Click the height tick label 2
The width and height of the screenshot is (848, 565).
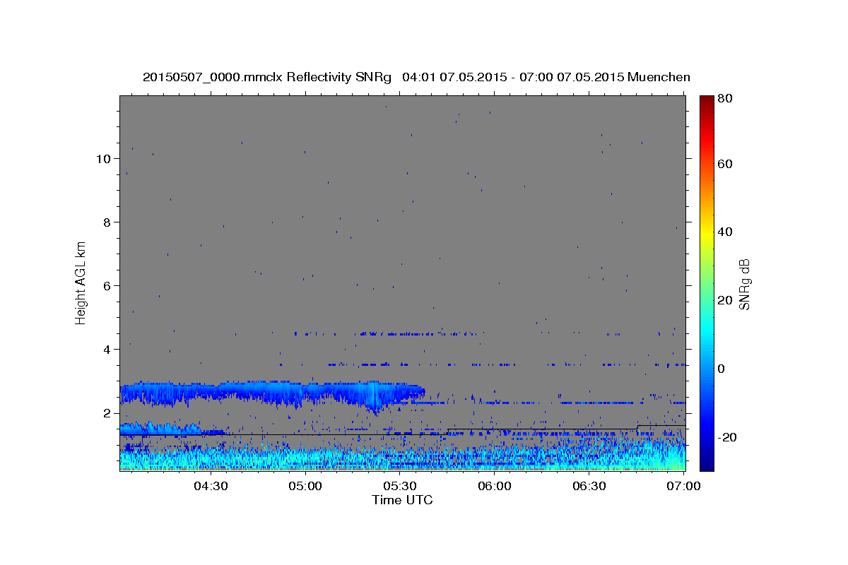pyautogui.click(x=107, y=413)
